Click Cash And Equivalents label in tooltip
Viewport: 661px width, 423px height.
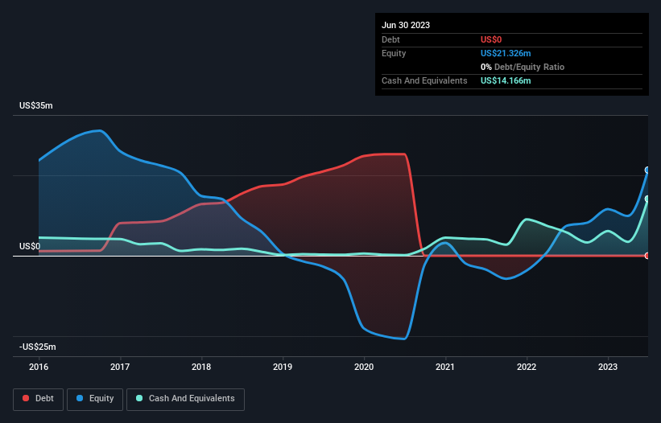point(424,80)
